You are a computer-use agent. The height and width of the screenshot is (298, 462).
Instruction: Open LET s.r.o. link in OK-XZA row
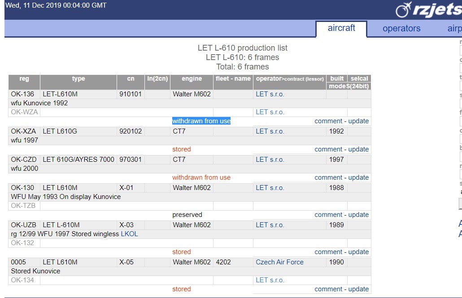(270, 131)
